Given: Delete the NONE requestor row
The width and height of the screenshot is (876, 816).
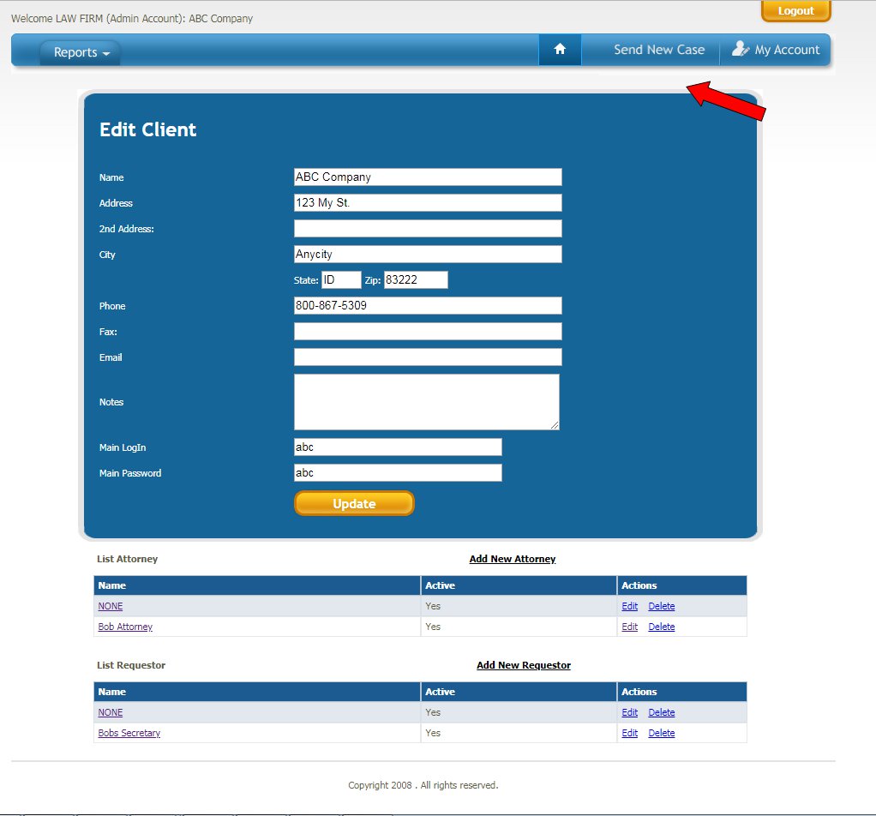Looking at the screenshot, I should click(x=662, y=712).
